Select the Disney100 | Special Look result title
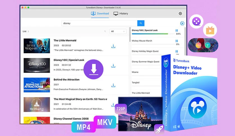 coord(69,60)
